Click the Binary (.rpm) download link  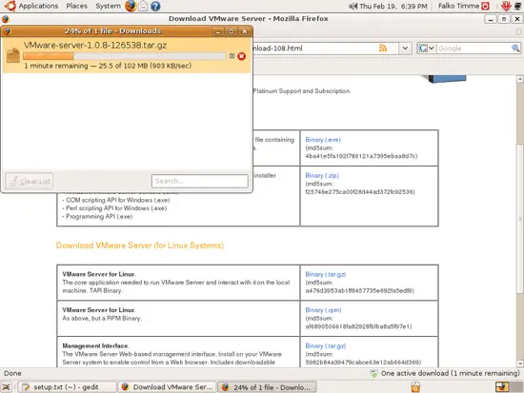tap(323, 310)
